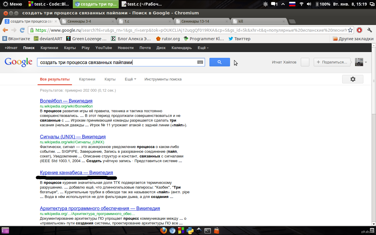Screen dimensions: 376x235
Task: Go back using the browser back arrow
Action: (x=5, y=30)
